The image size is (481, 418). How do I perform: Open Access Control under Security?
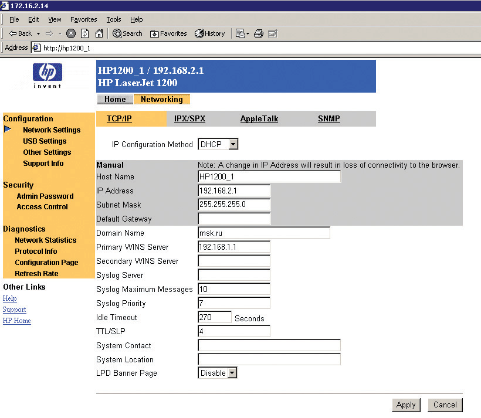pos(42,207)
